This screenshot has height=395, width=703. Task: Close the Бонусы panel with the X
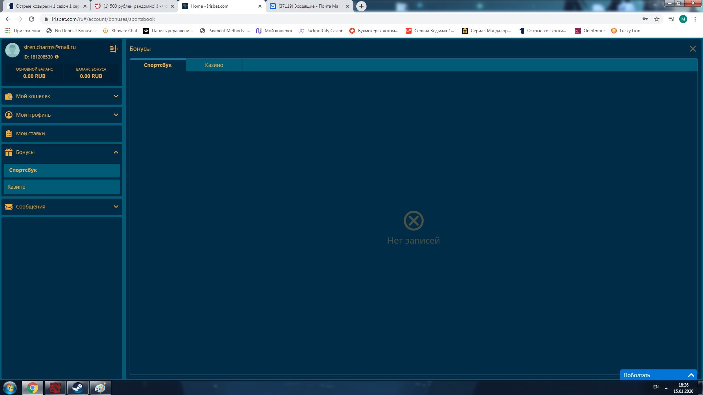point(693,49)
